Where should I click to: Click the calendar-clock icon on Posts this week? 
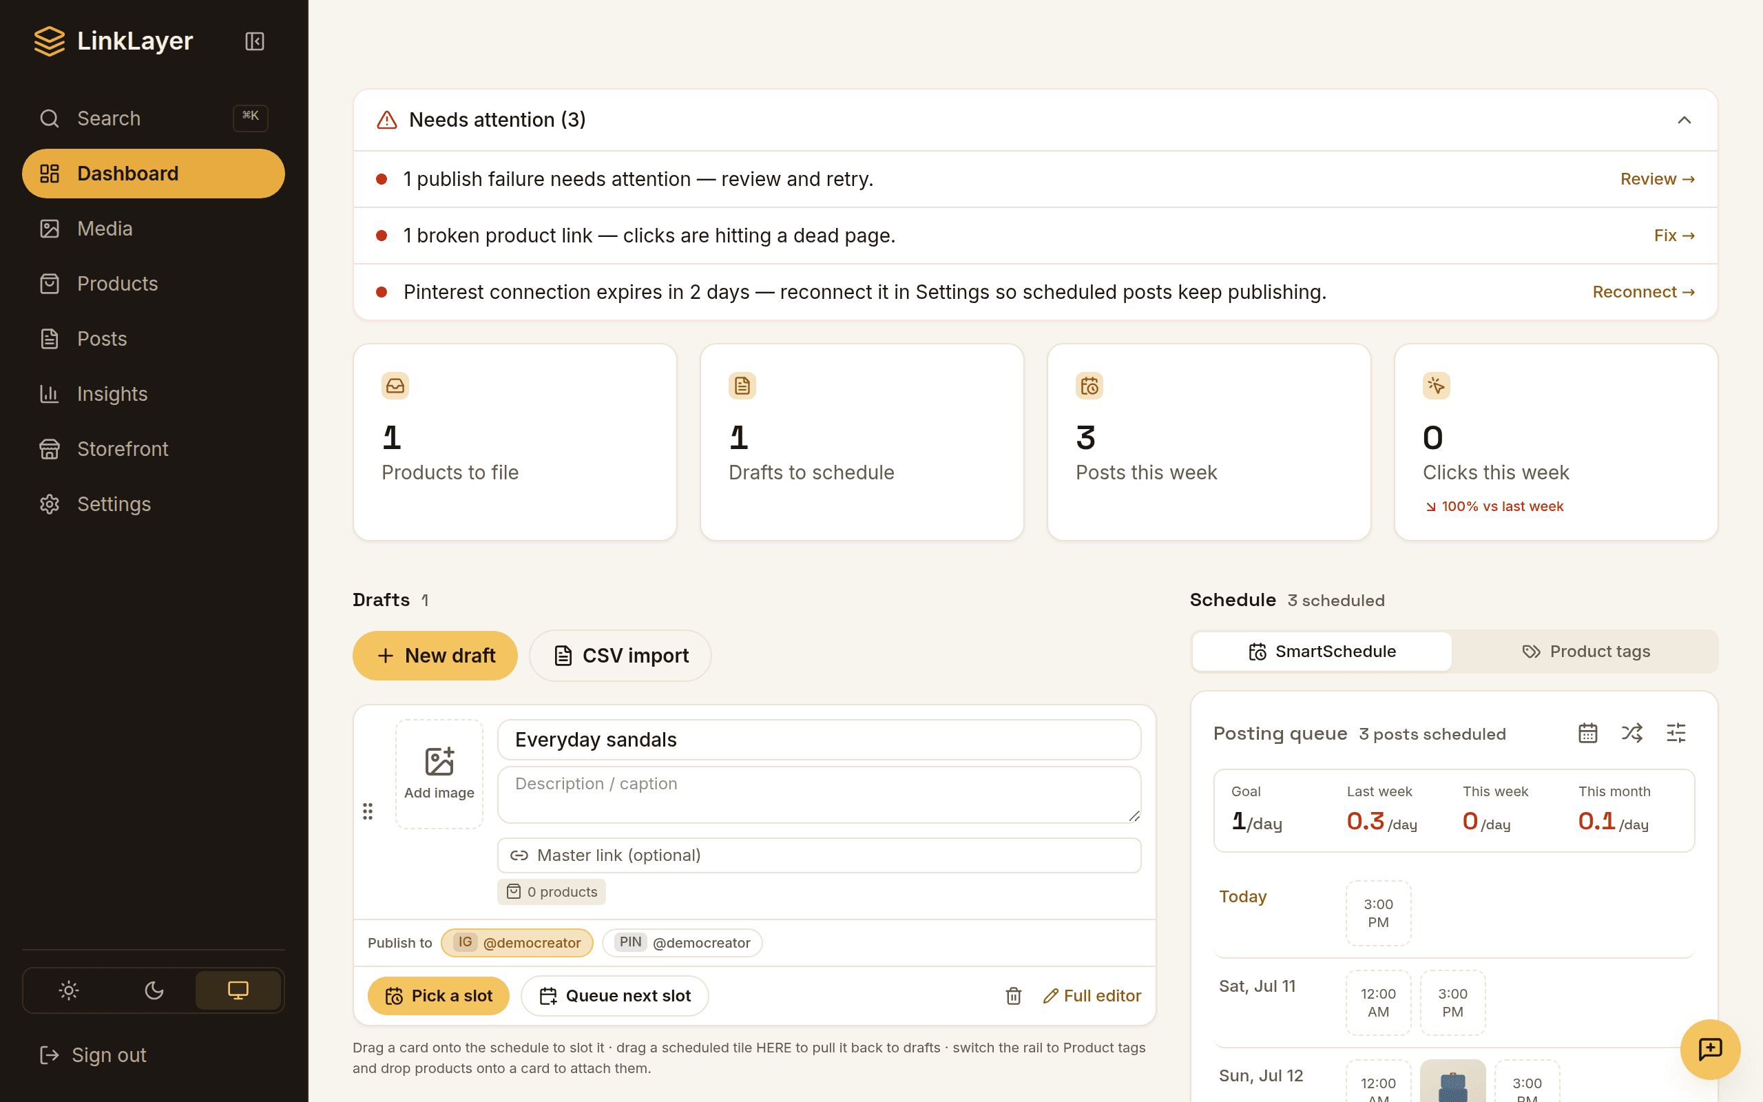[x=1090, y=386]
